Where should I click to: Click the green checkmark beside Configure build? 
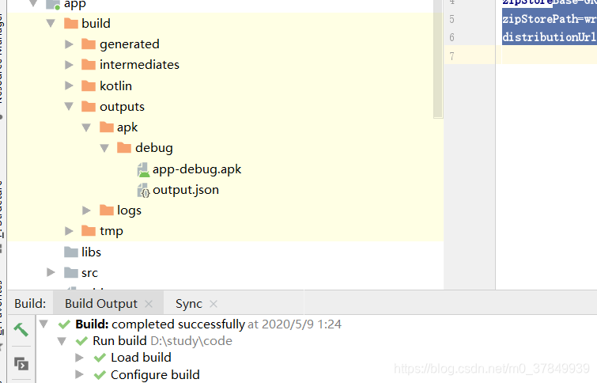coord(100,375)
